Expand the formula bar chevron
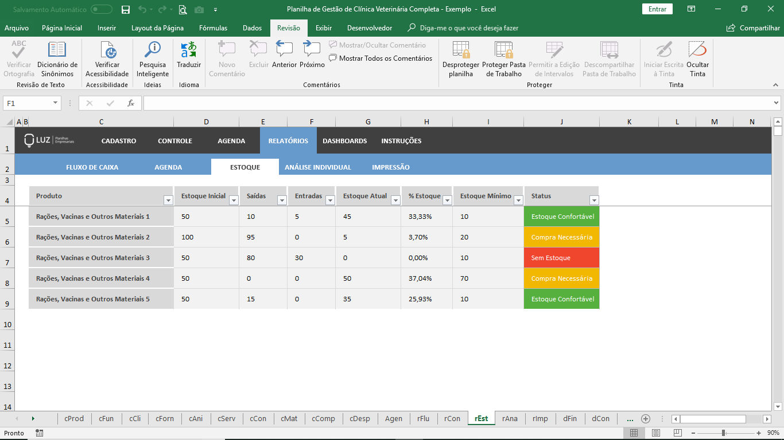This screenshot has width=784, height=440. 776,103
